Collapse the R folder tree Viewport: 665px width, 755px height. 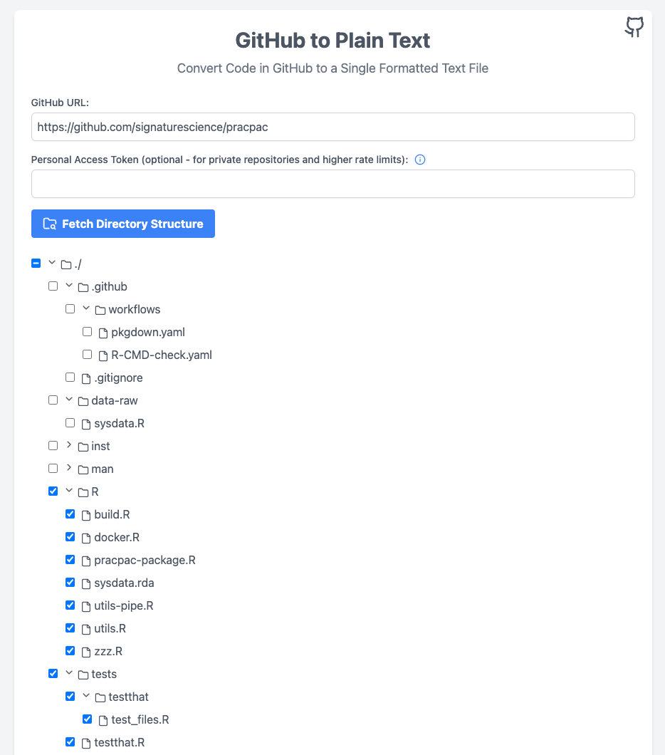click(x=69, y=490)
